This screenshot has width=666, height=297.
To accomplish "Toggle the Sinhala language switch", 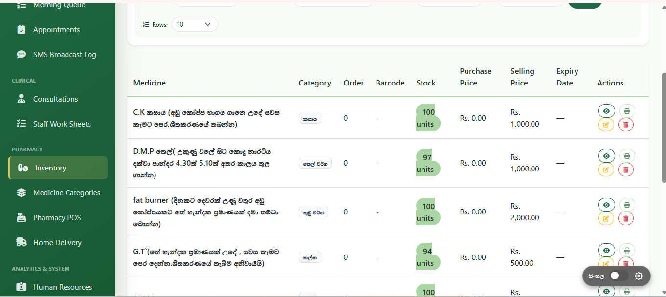I will 619,276.
